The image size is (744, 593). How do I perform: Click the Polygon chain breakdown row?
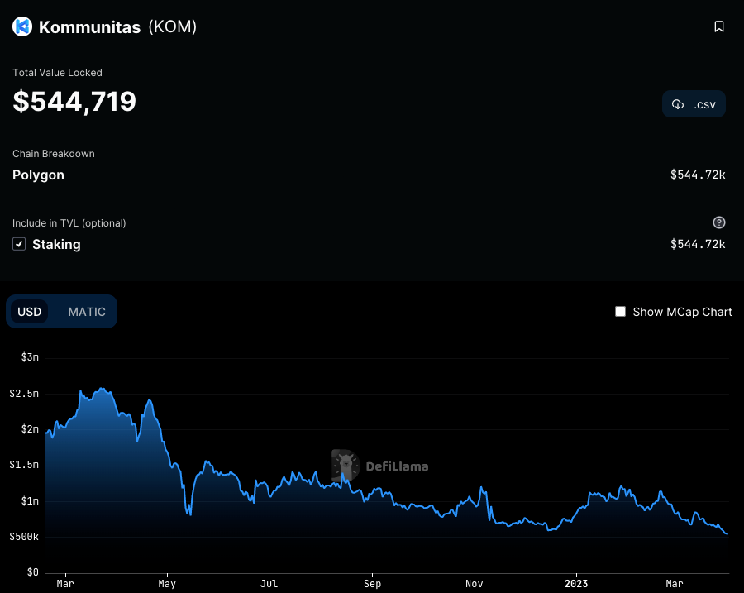(x=369, y=175)
